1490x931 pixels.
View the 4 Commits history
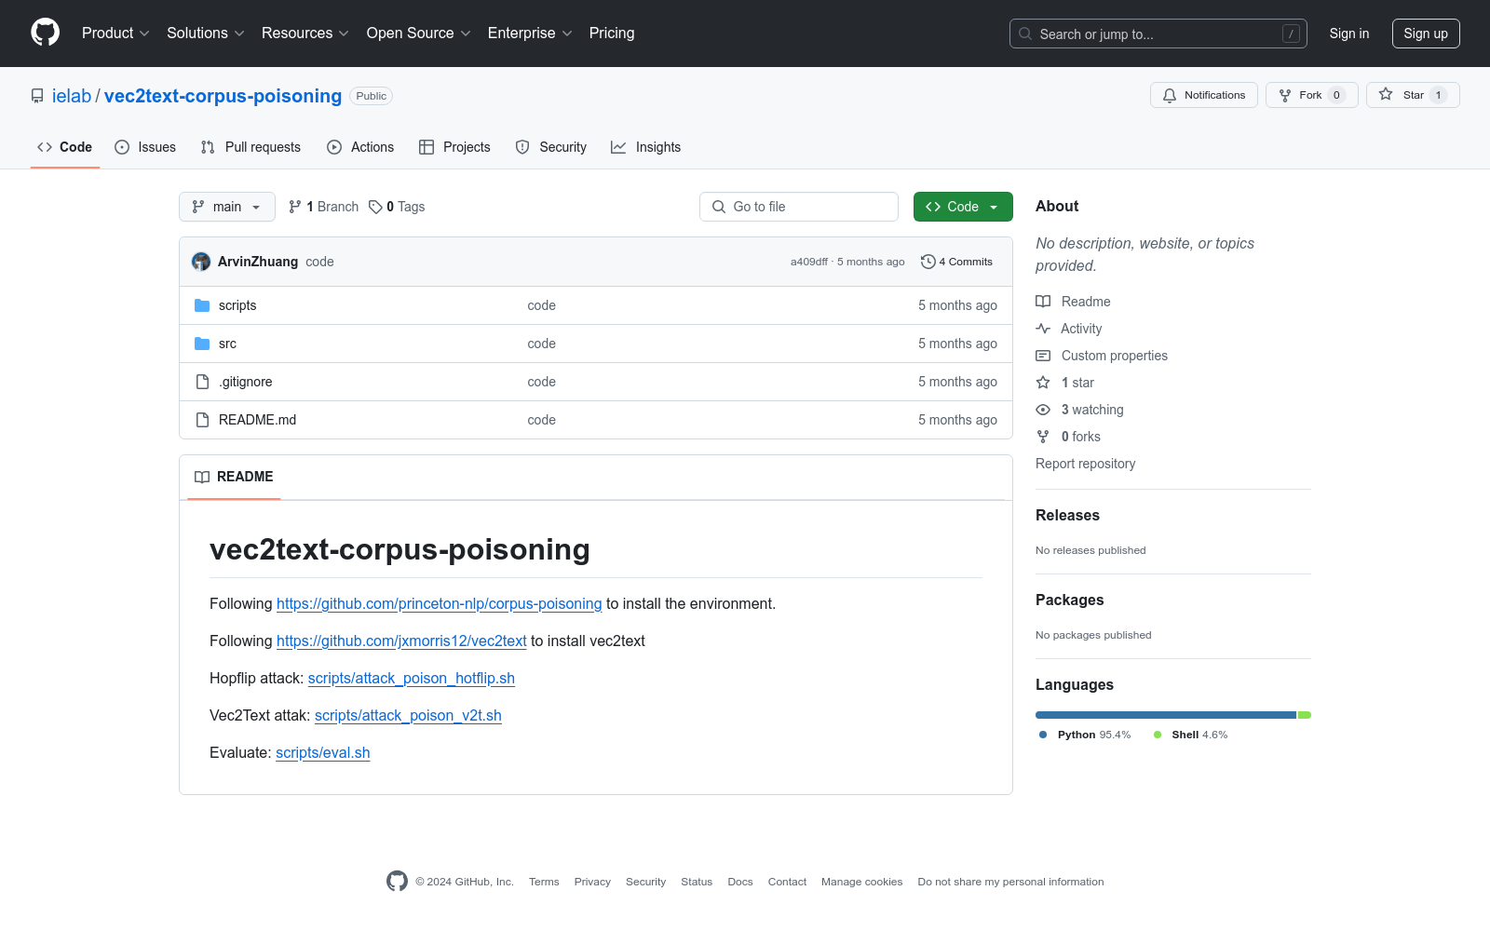[956, 262]
